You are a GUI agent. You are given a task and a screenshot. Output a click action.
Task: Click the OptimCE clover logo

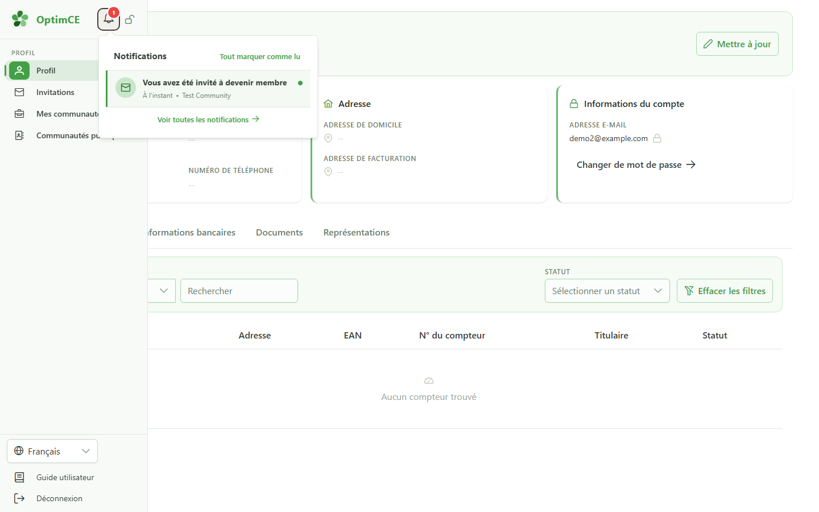point(20,19)
